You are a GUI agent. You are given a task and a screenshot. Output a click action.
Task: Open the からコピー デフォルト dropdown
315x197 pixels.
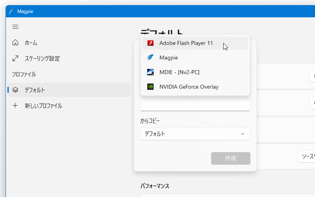tap(195, 134)
